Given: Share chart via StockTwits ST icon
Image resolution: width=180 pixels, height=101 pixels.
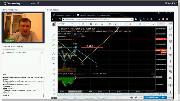Looking at the screenshot, I should coord(141,98).
